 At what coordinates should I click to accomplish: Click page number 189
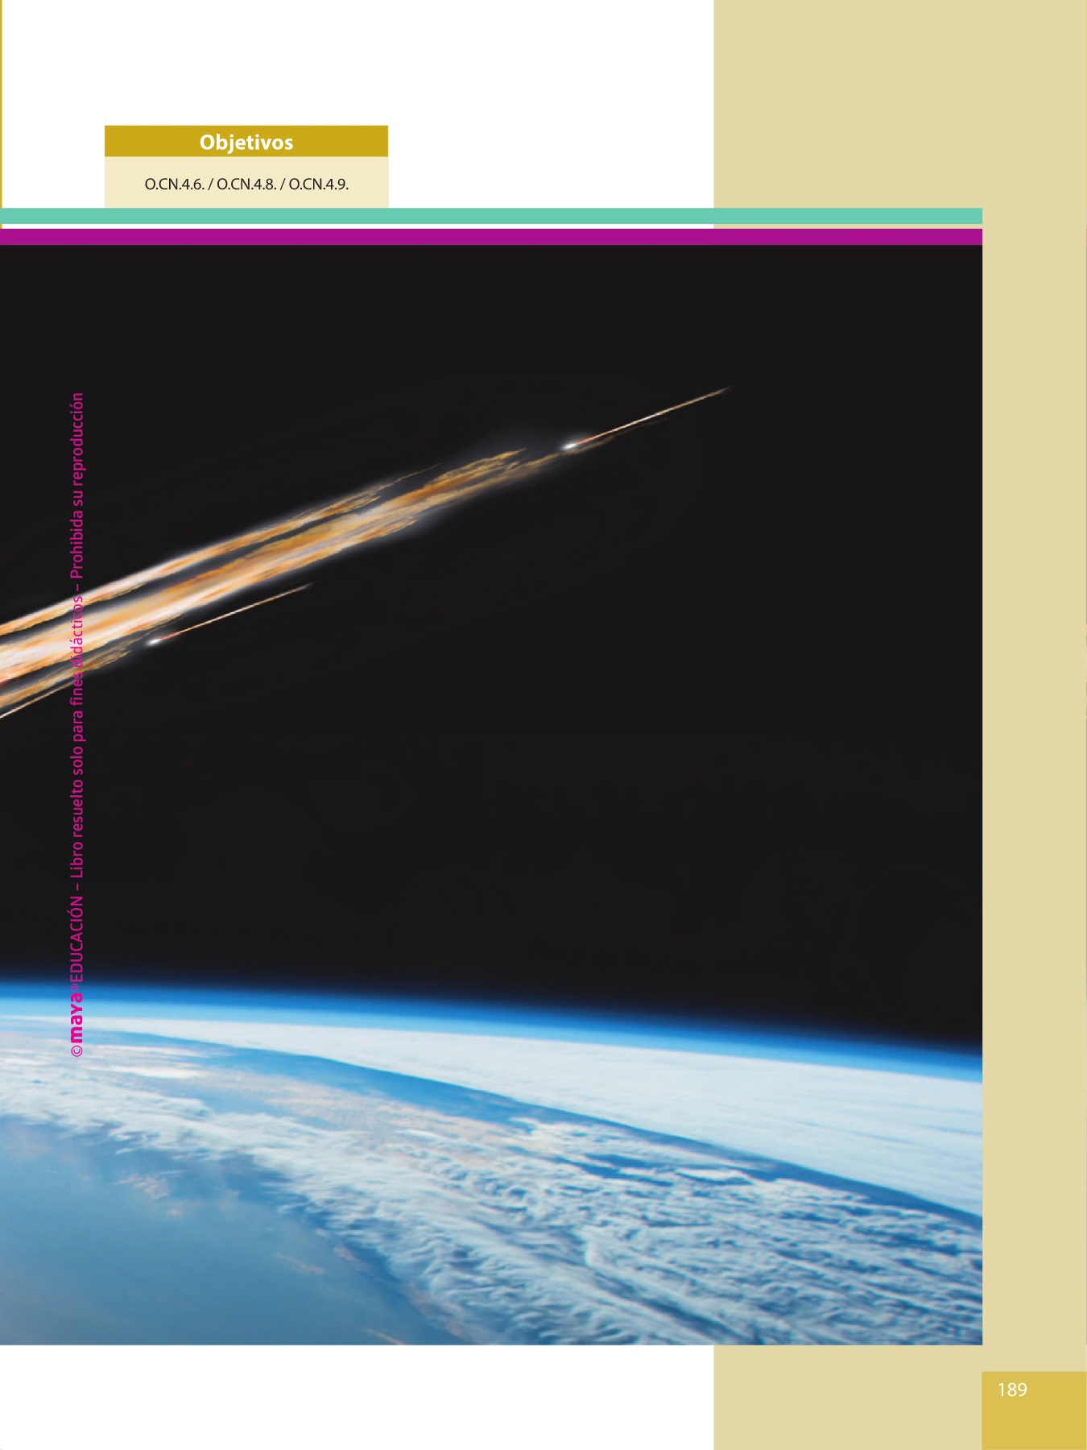point(1012,1390)
